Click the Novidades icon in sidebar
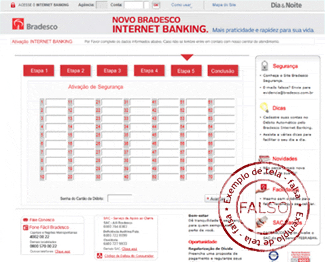Image resolution: width=325 pixels, height=262 pixels. coord(264,158)
